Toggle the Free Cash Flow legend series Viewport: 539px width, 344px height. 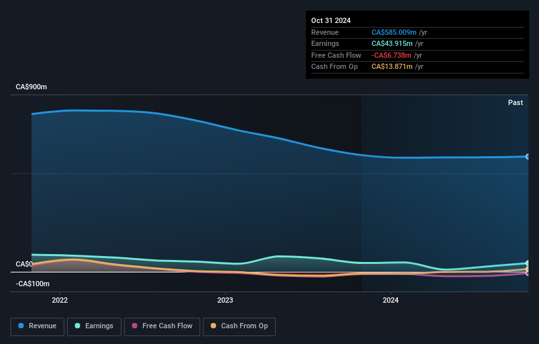click(x=162, y=326)
